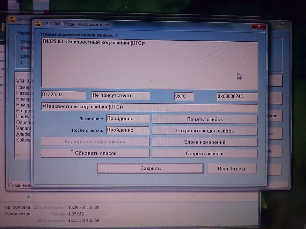Click the 0x10 value field
This screenshot has width=306, height=229.
tap(184, 96)
